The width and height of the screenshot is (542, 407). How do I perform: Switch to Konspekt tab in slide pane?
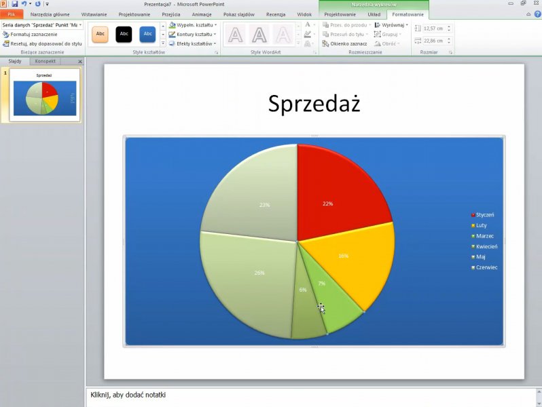(46, 61)
